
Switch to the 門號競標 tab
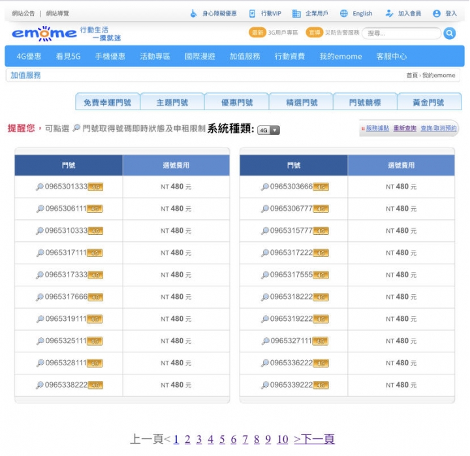point(365,102)
